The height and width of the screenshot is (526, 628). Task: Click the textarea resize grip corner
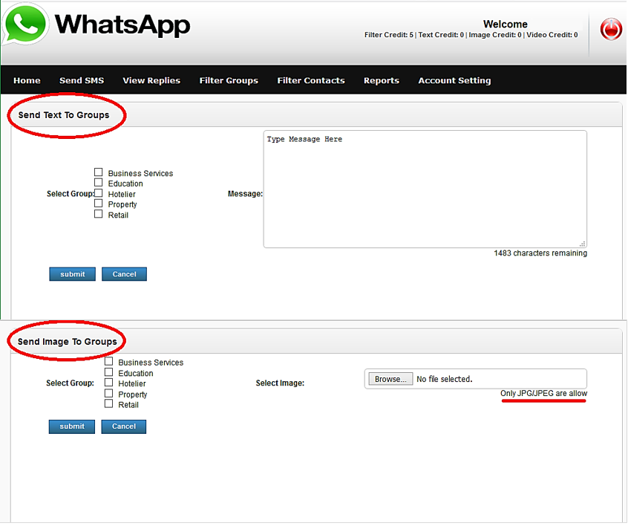(582, 244)
